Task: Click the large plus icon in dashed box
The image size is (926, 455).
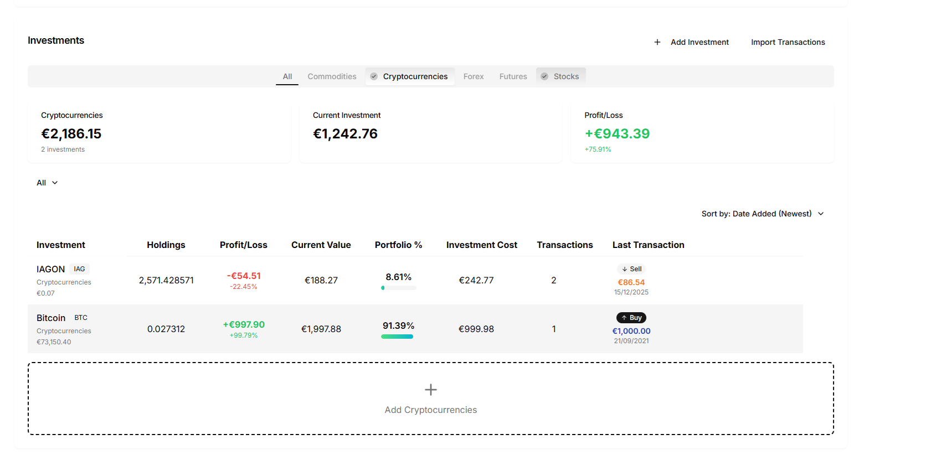Action: click(x=430, y=390)
